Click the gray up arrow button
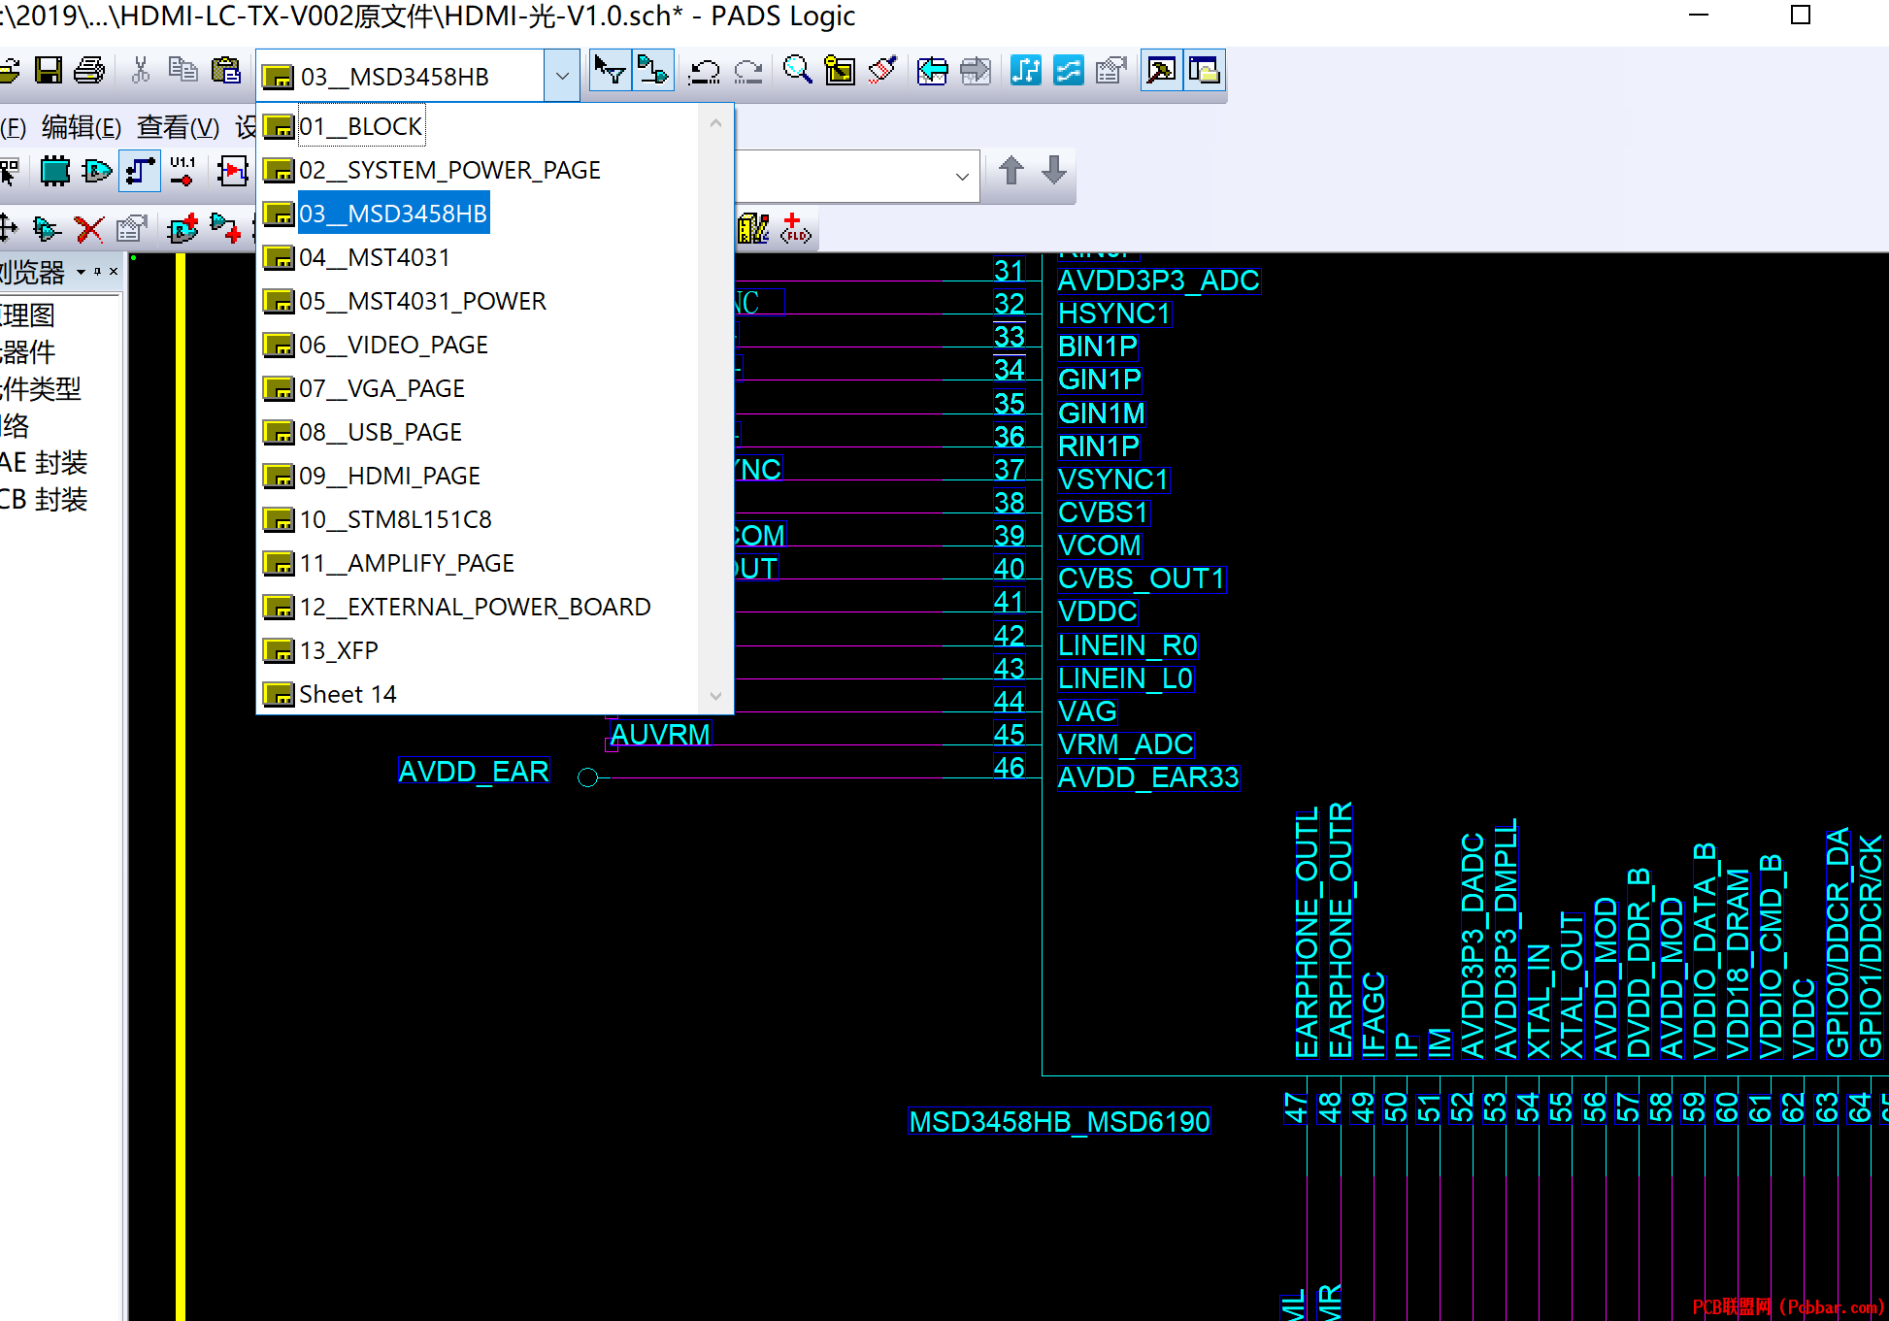1889x1321 pixels. click(x=1011, y=171)
